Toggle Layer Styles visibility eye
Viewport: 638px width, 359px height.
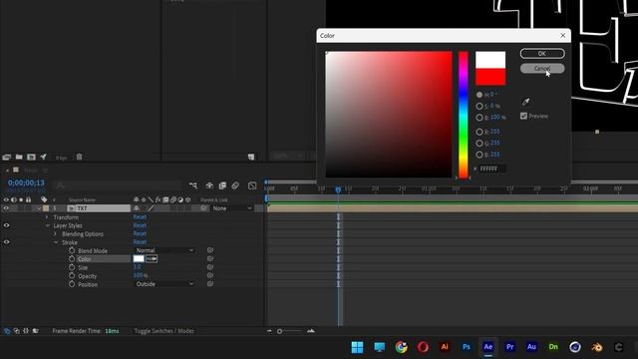tap(6, 225)
